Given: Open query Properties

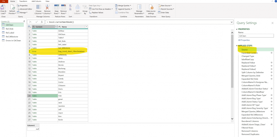Looking at the screenshot, I should click(22, 6).
